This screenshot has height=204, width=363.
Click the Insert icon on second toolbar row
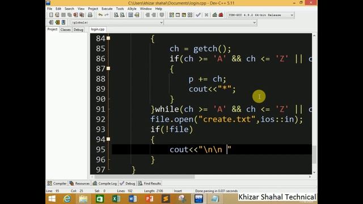[51, 23]
